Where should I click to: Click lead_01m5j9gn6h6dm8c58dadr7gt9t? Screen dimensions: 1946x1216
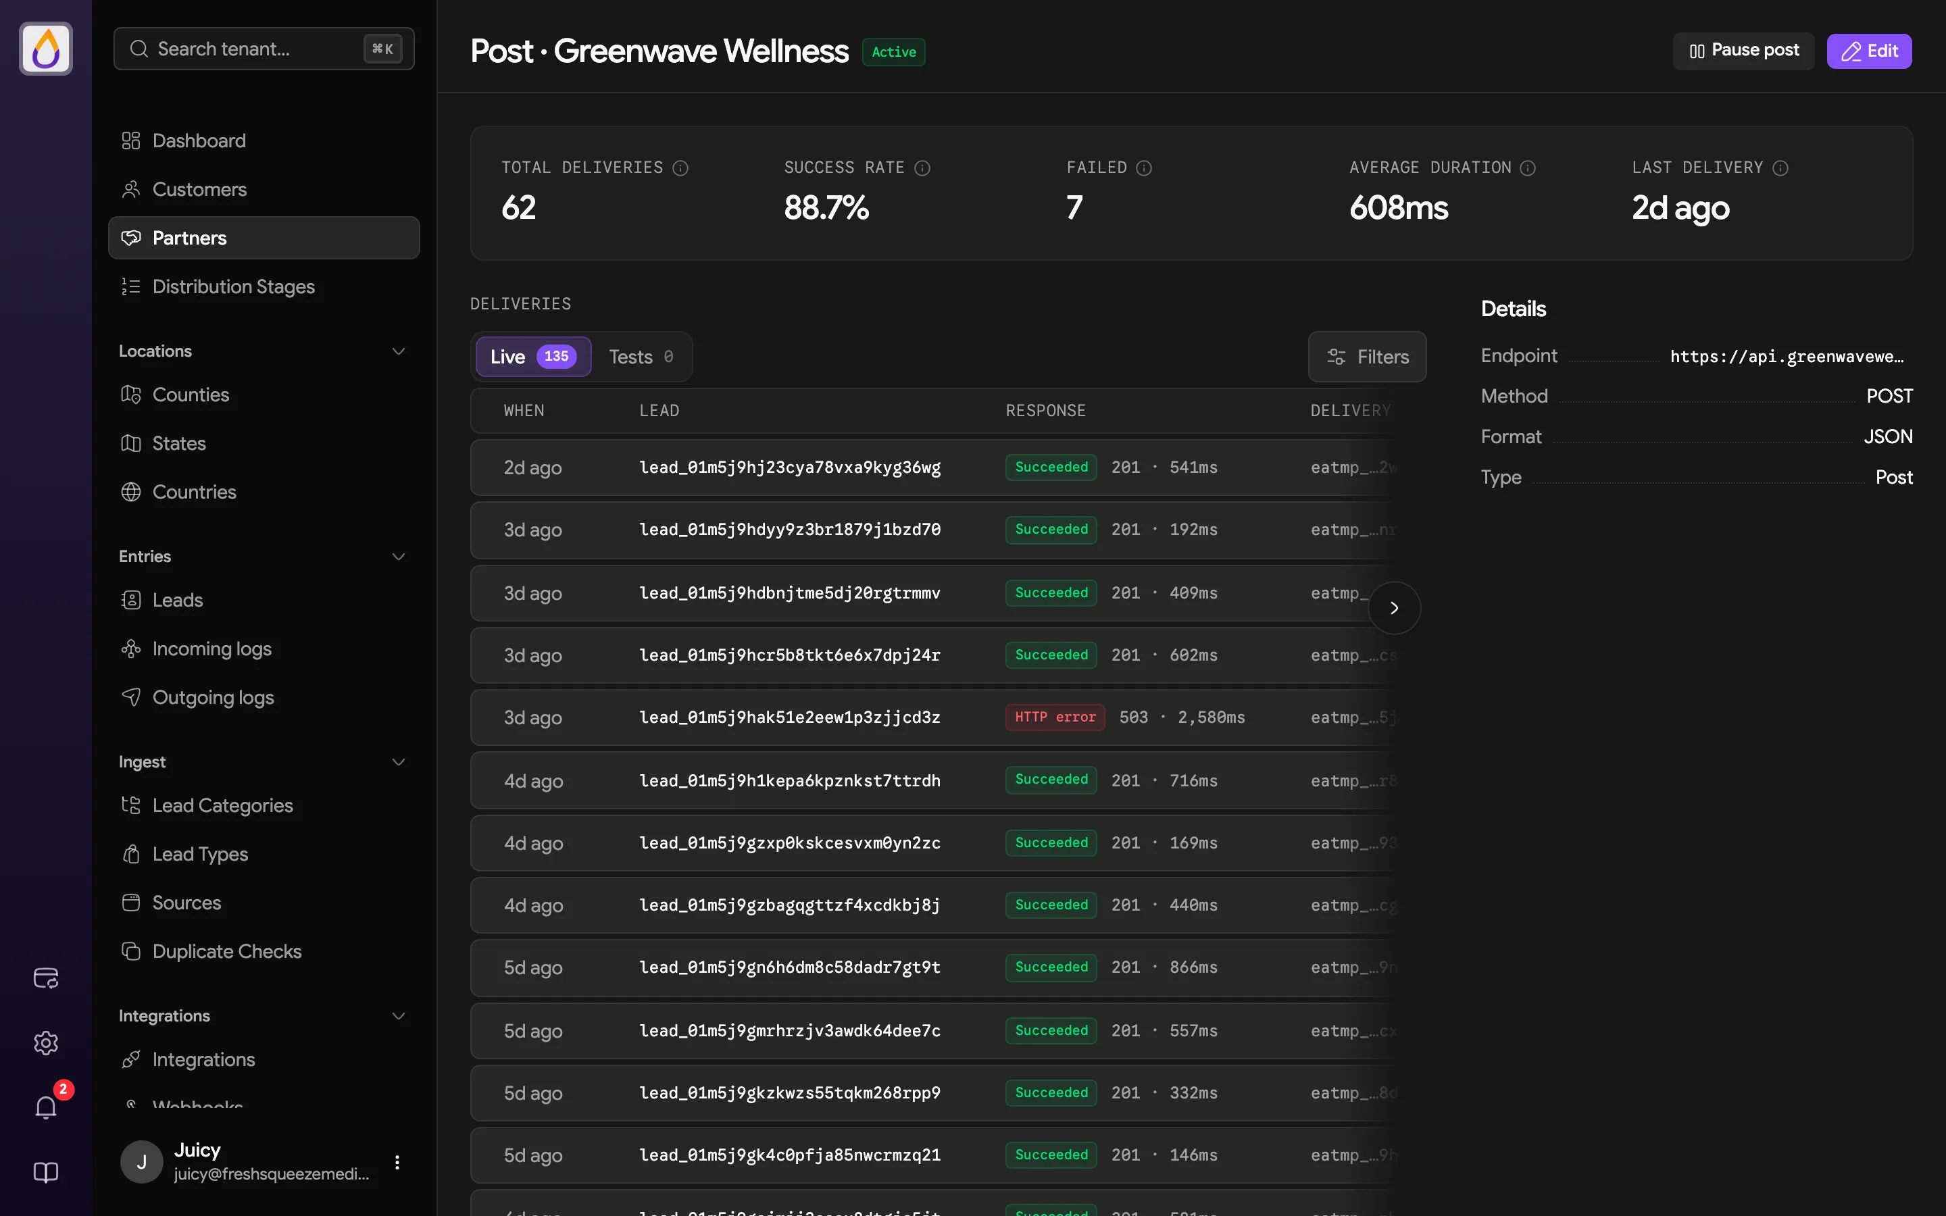[790, 967]
